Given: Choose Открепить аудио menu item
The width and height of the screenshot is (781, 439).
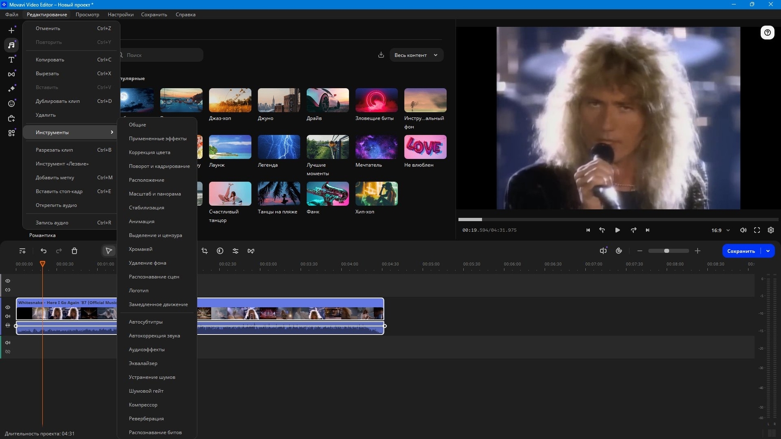Looking at the screenshot, I should 71,205.
